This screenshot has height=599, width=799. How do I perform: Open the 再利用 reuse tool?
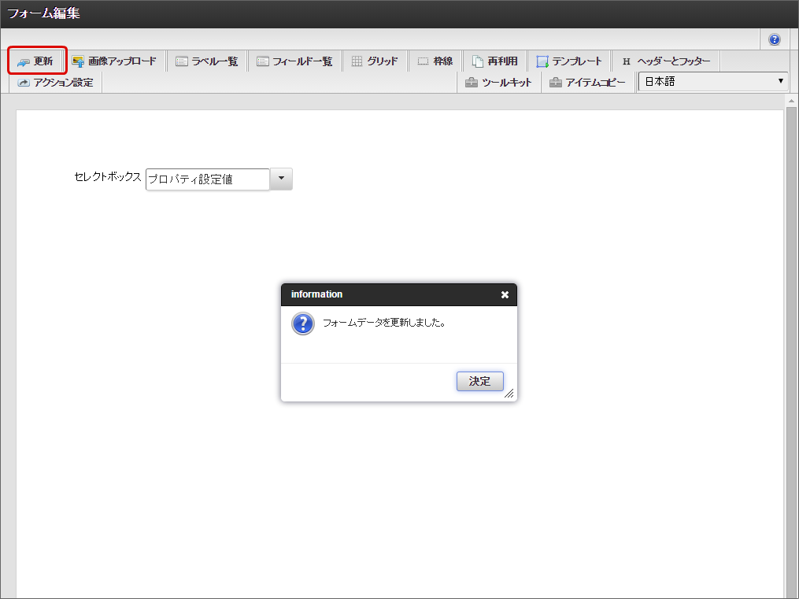pos(495,61)
